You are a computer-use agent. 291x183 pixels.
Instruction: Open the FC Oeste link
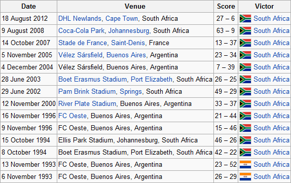click(x=72, y=116)
